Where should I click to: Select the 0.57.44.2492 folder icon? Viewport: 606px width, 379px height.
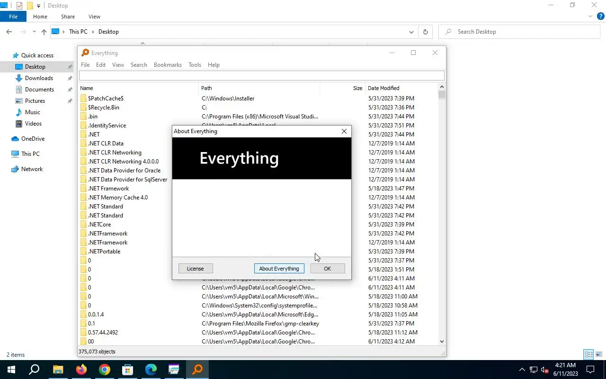point(83,333)
